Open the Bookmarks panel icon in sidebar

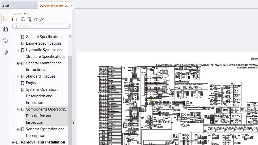5,19
